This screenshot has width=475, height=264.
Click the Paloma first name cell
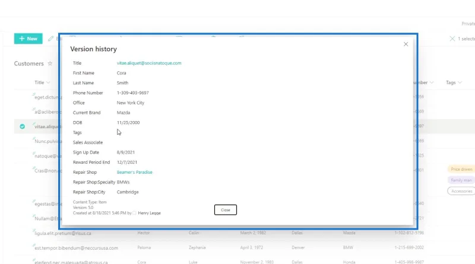pyautogui.click(x=144, y=247)
